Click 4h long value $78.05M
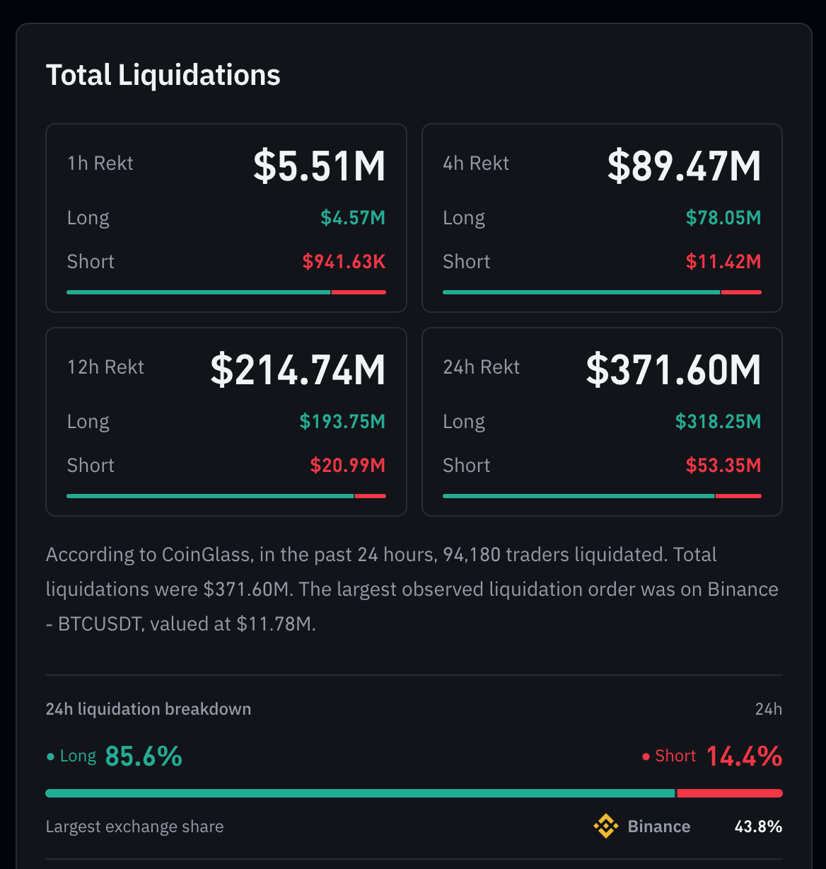The image size is (826, 869). pyautogui.click(x=723, y=218)
